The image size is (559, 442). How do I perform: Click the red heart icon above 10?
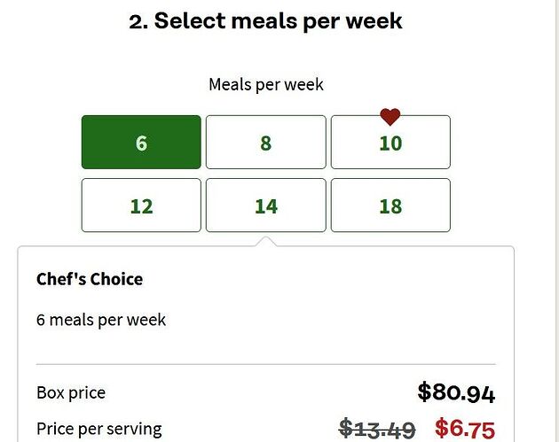click(x=390, y=116)
